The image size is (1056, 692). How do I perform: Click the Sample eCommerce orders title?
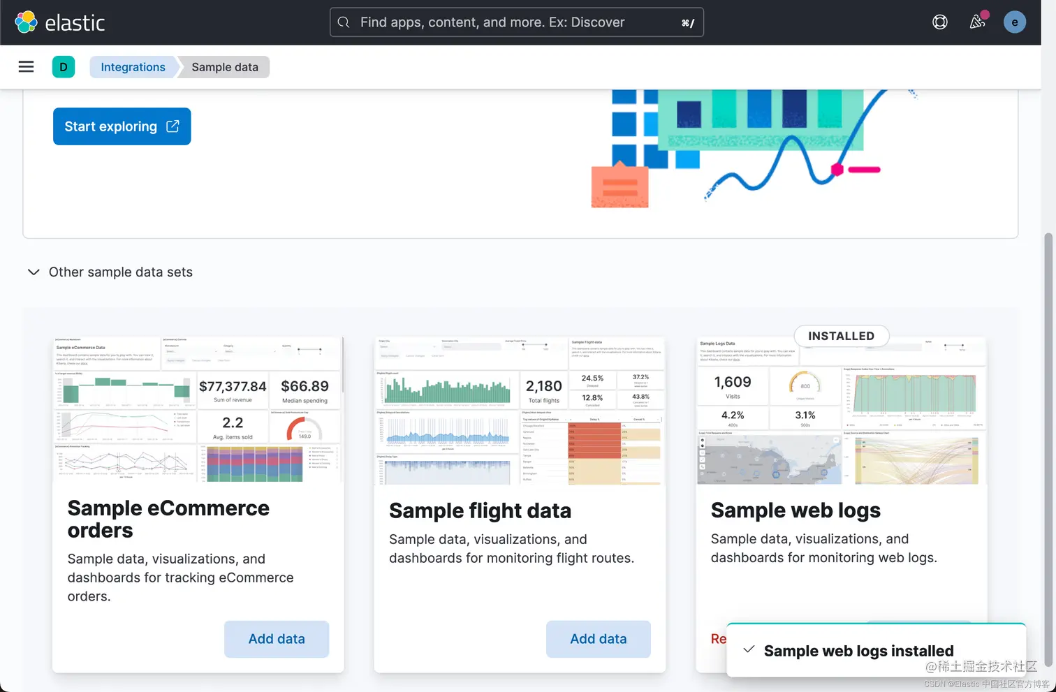[x=168, y=519]
